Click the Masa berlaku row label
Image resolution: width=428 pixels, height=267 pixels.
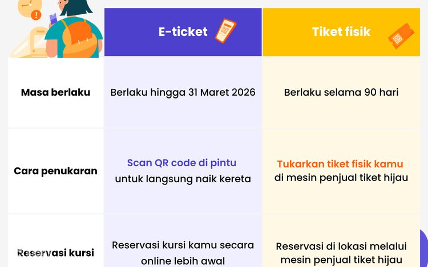pyautogui.click(x=55, y=92)
